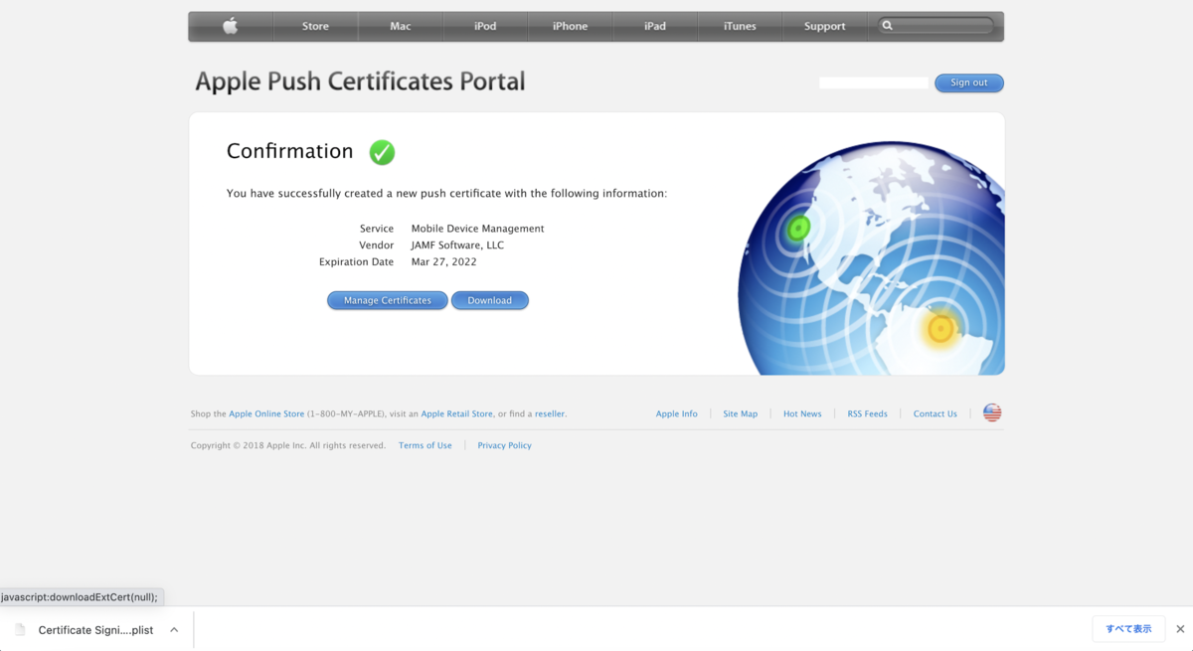This screenshot has width=1193, height=651.
Task: Open the Site Map link
Action: tap(741, 413)
